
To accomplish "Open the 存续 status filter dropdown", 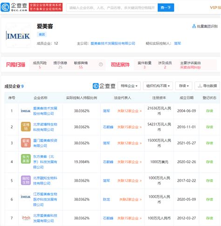I will [x=184, y=86].
